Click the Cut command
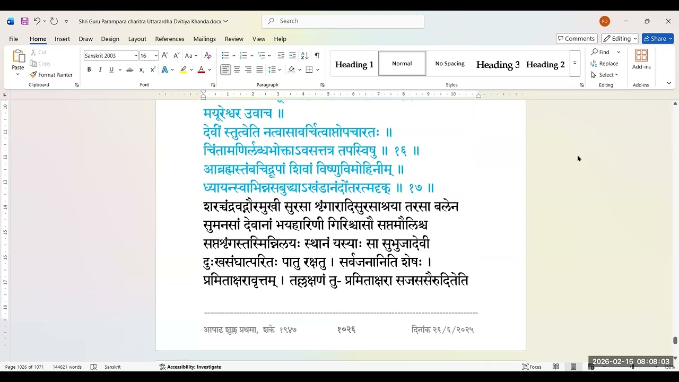The image size is (679, 382). click(38, 52)
